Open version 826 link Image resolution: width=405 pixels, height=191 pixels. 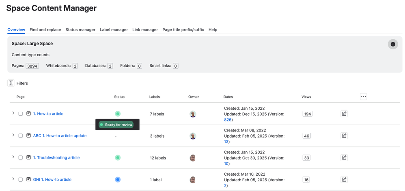click(x=228, y=120)
